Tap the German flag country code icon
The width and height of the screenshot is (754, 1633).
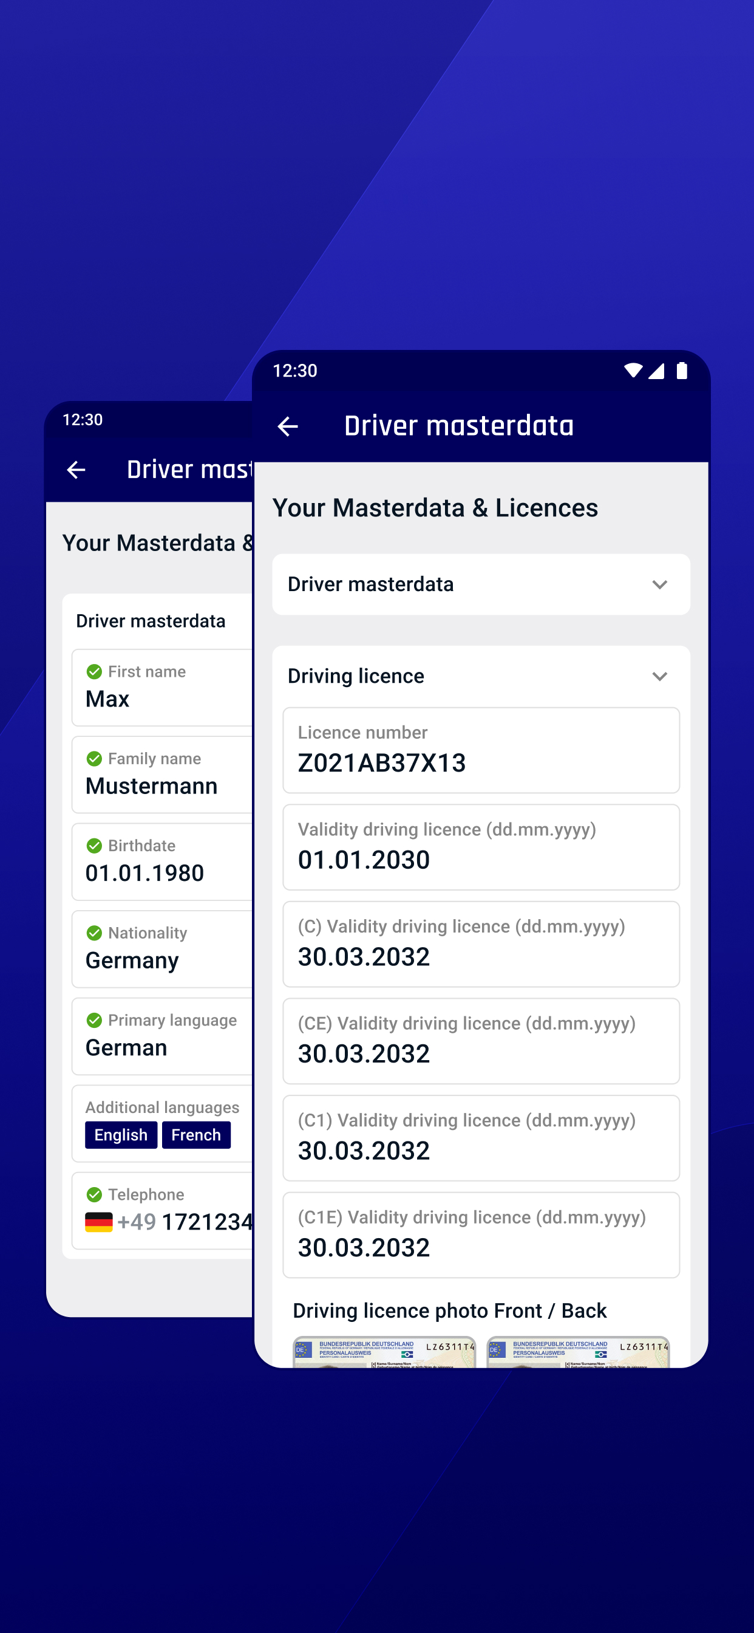(99, 1222)
